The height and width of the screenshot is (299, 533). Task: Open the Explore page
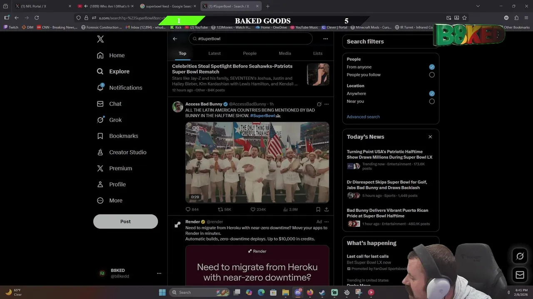[113, 71]
